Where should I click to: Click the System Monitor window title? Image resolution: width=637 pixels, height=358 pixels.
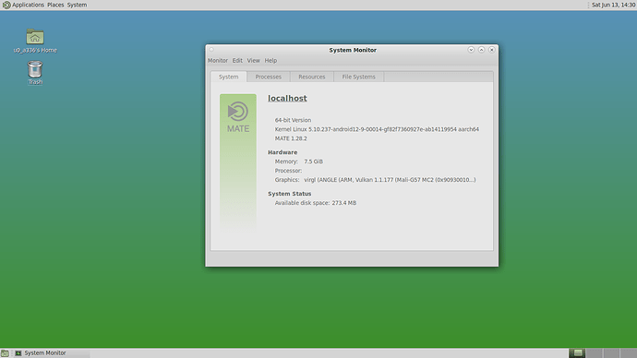tap(353, 50)
